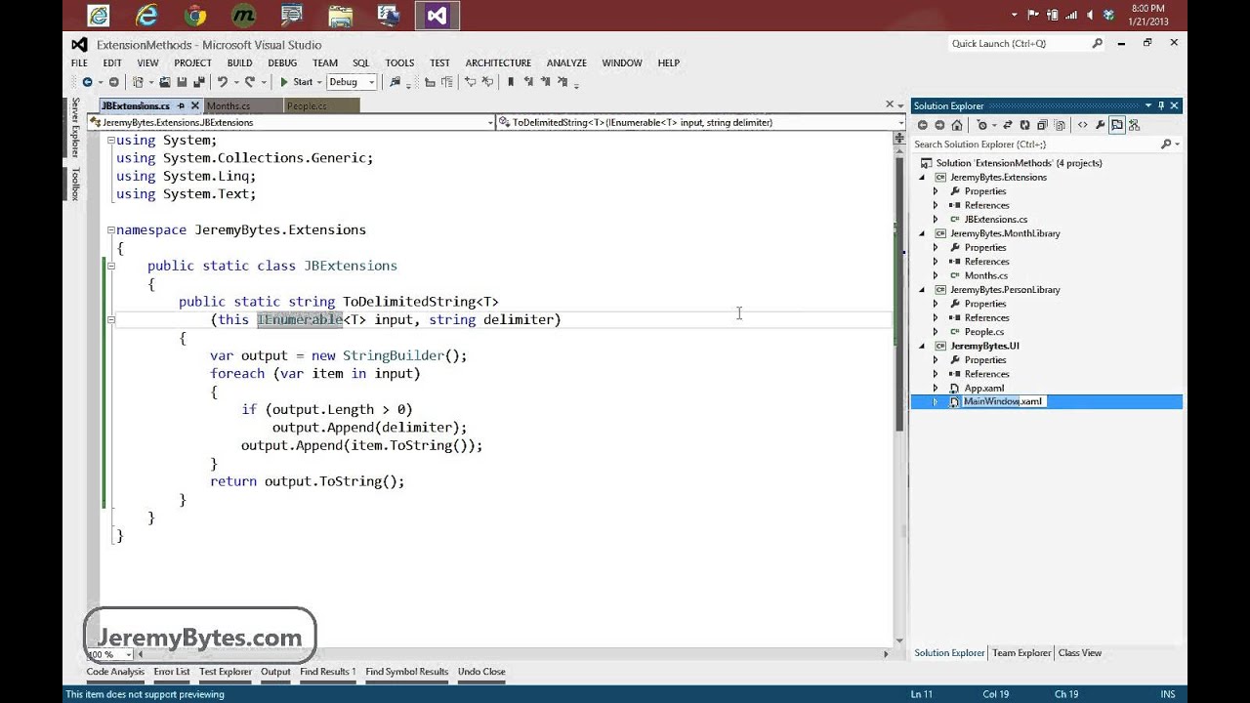
Task: Collapse the JBExtensions class code region
Action: coord(110,266)
